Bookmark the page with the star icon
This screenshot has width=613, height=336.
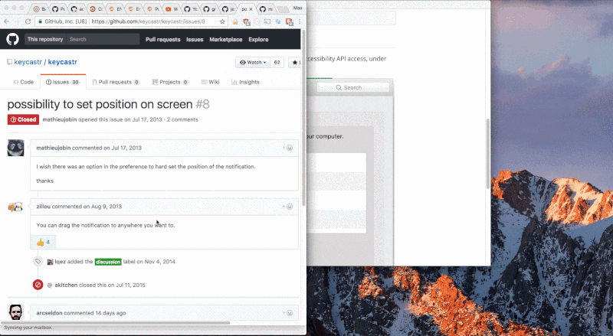222,21
